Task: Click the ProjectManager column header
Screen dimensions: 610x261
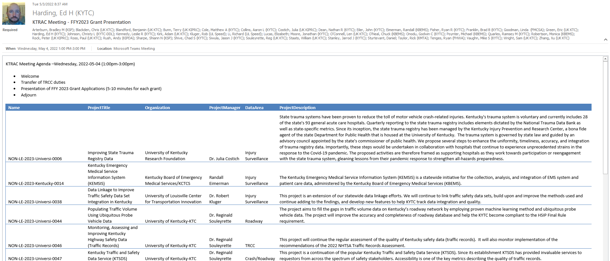Action: pyautogui.click(x=225, y=108)
